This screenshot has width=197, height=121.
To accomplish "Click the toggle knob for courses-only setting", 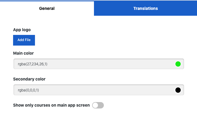I will (95, 105).
